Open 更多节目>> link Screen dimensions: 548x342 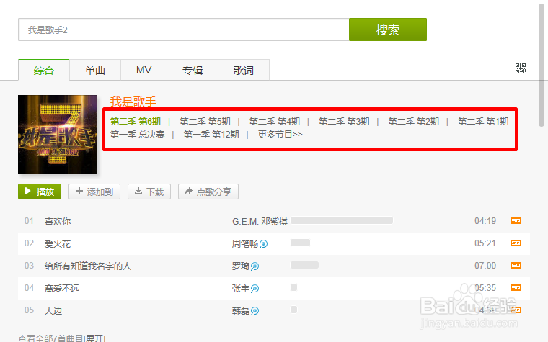(x=280, y=135)
